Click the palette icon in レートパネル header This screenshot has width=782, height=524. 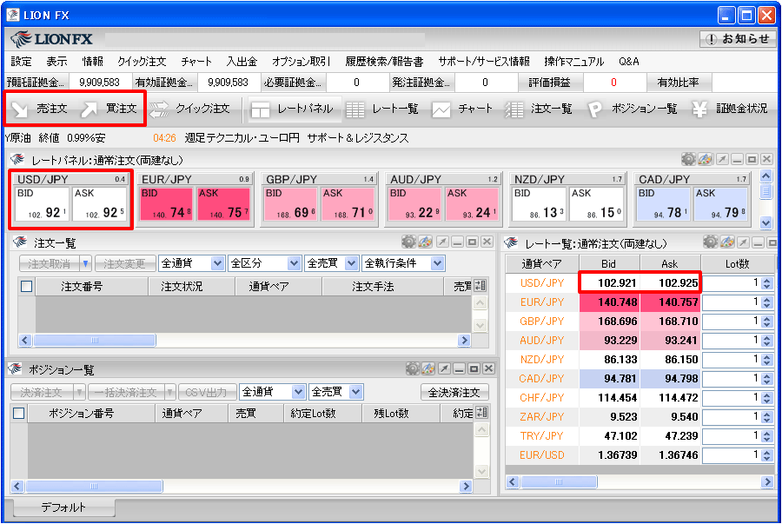coord(705,159)
